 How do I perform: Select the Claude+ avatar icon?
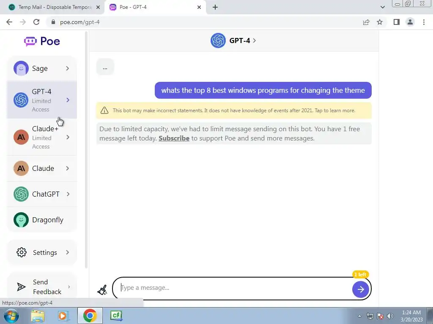(21, 137)
